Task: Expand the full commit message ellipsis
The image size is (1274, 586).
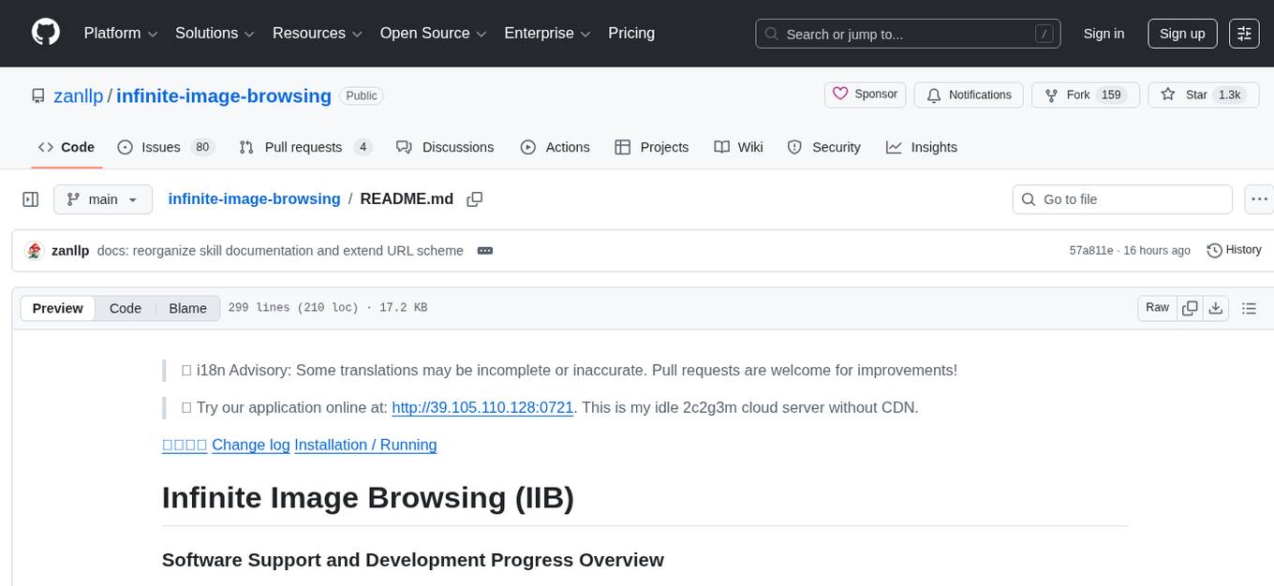Action: point(484,251)
